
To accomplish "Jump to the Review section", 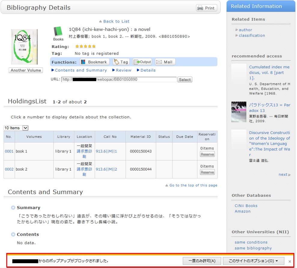I will coord(123,70).
